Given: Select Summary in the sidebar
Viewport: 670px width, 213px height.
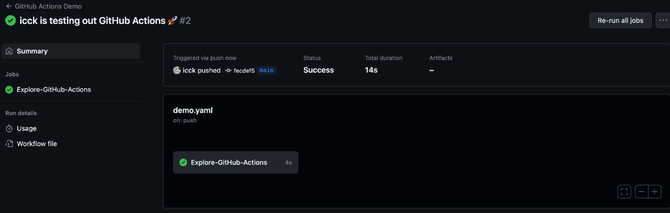Looking at the screenshot, I should pos(71,51).
